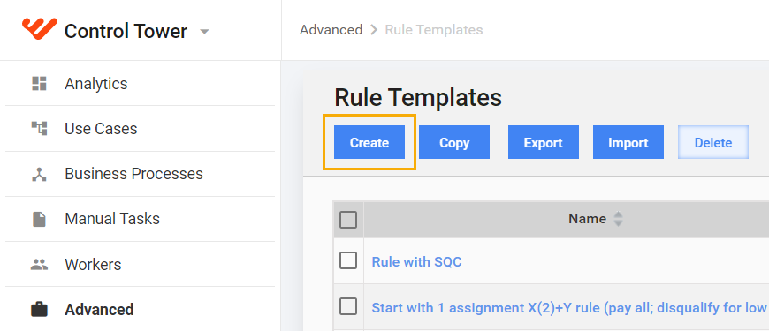Screen dimensions: 769x331
Task: Click the Use Cases tree icon
Action: pos(39,129)
